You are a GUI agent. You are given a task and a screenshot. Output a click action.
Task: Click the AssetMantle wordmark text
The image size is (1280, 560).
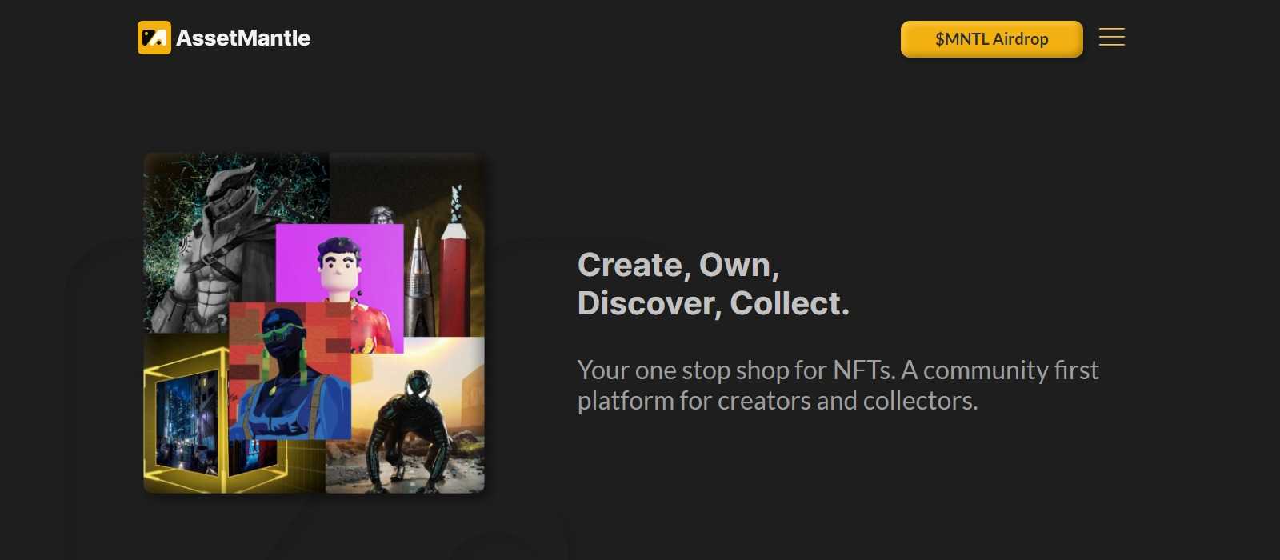click(243, 38)
